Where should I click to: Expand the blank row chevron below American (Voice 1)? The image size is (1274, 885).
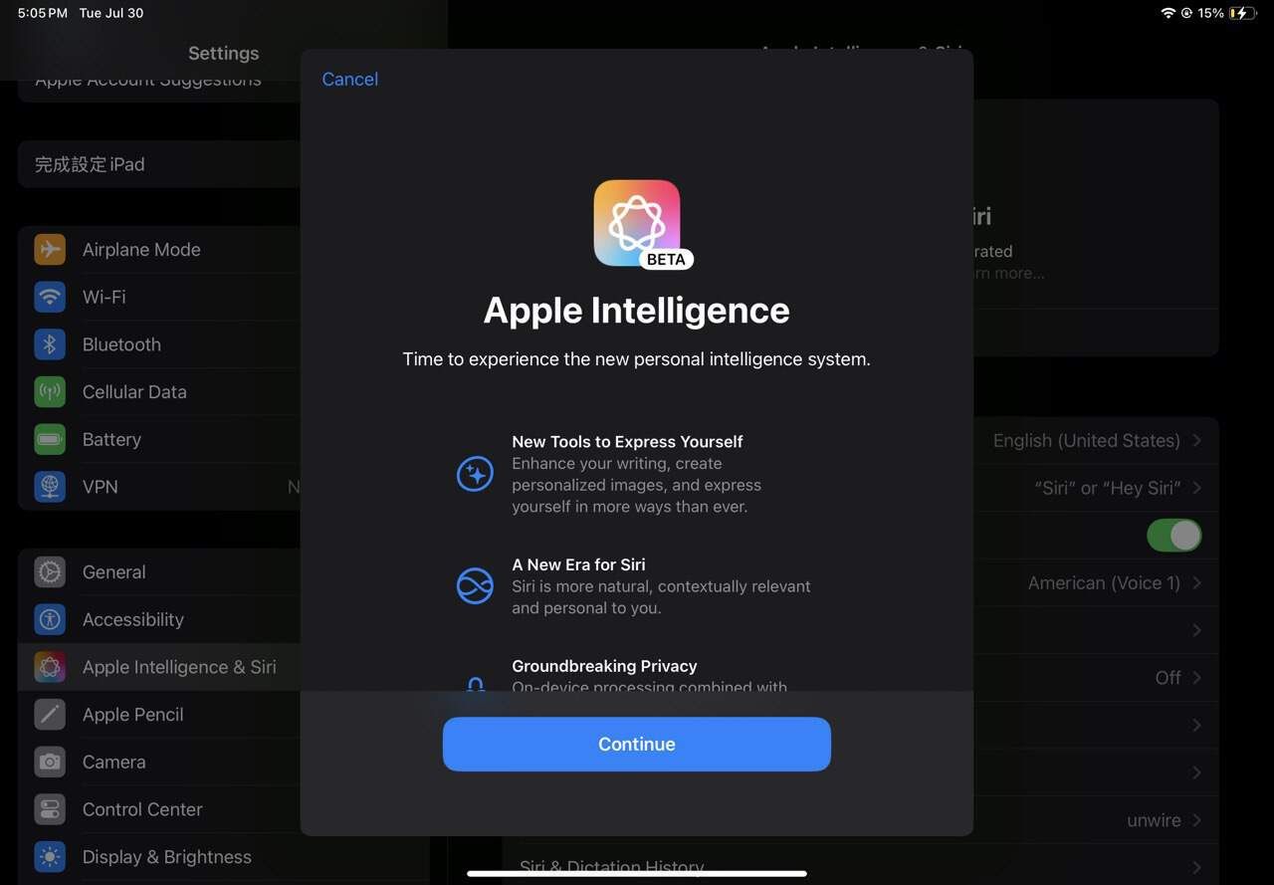point(1196,630)
